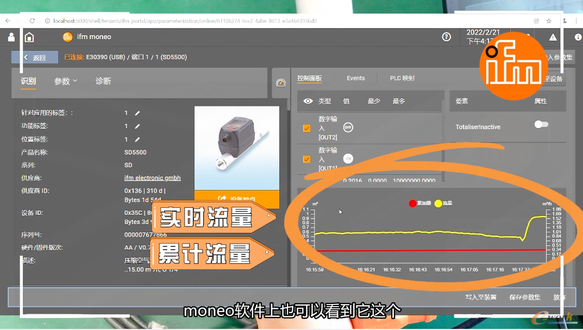This screenshot has width=583, height=330.
Task: Enable the TotaliserInactive toggle
Action: tap(541, 124)
